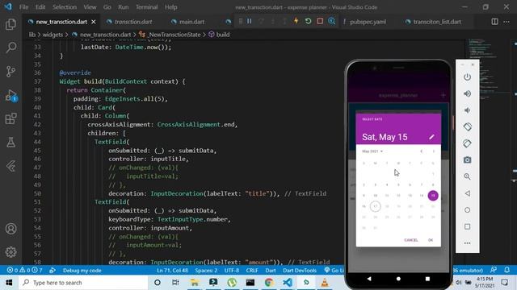Click CANCEL in the date picker
This screenshot has width=517, height=290.
[411, 240]
